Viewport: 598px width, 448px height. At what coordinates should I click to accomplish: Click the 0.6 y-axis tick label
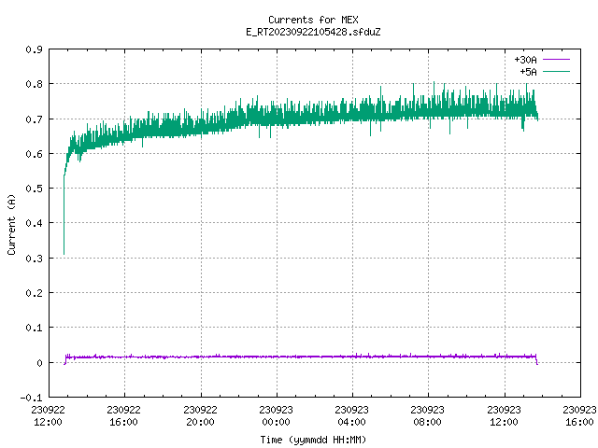[34, 154]
